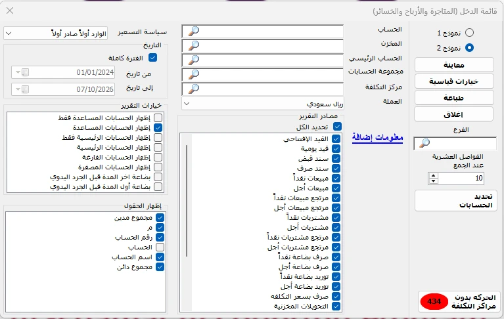Toggle الفترة كاملة checkbox

(x=152, y=58)
